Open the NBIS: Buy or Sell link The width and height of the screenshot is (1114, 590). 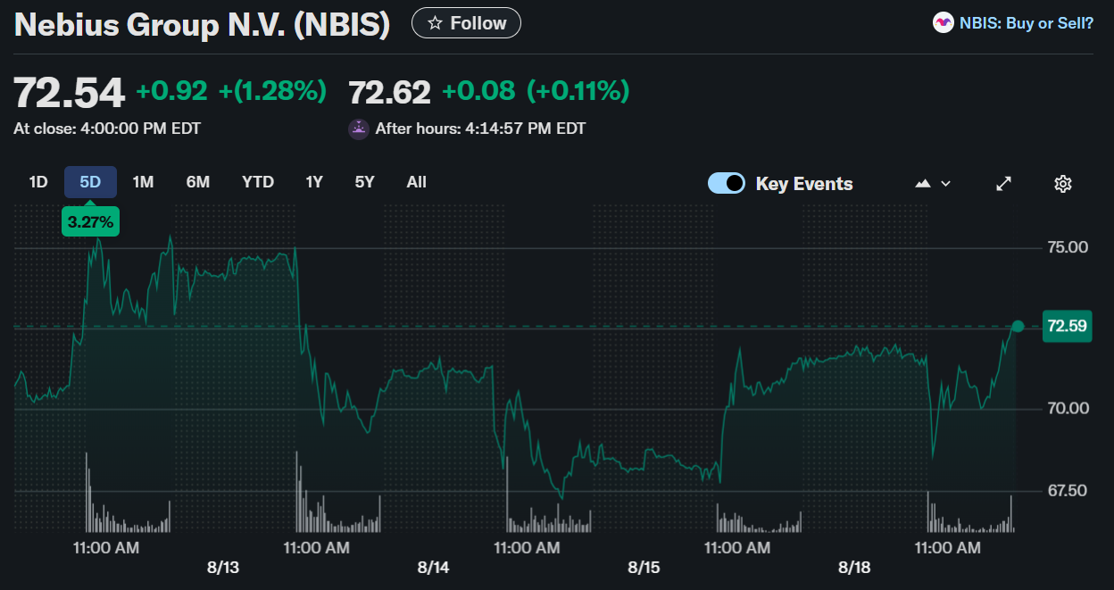tap(1027, 23)
